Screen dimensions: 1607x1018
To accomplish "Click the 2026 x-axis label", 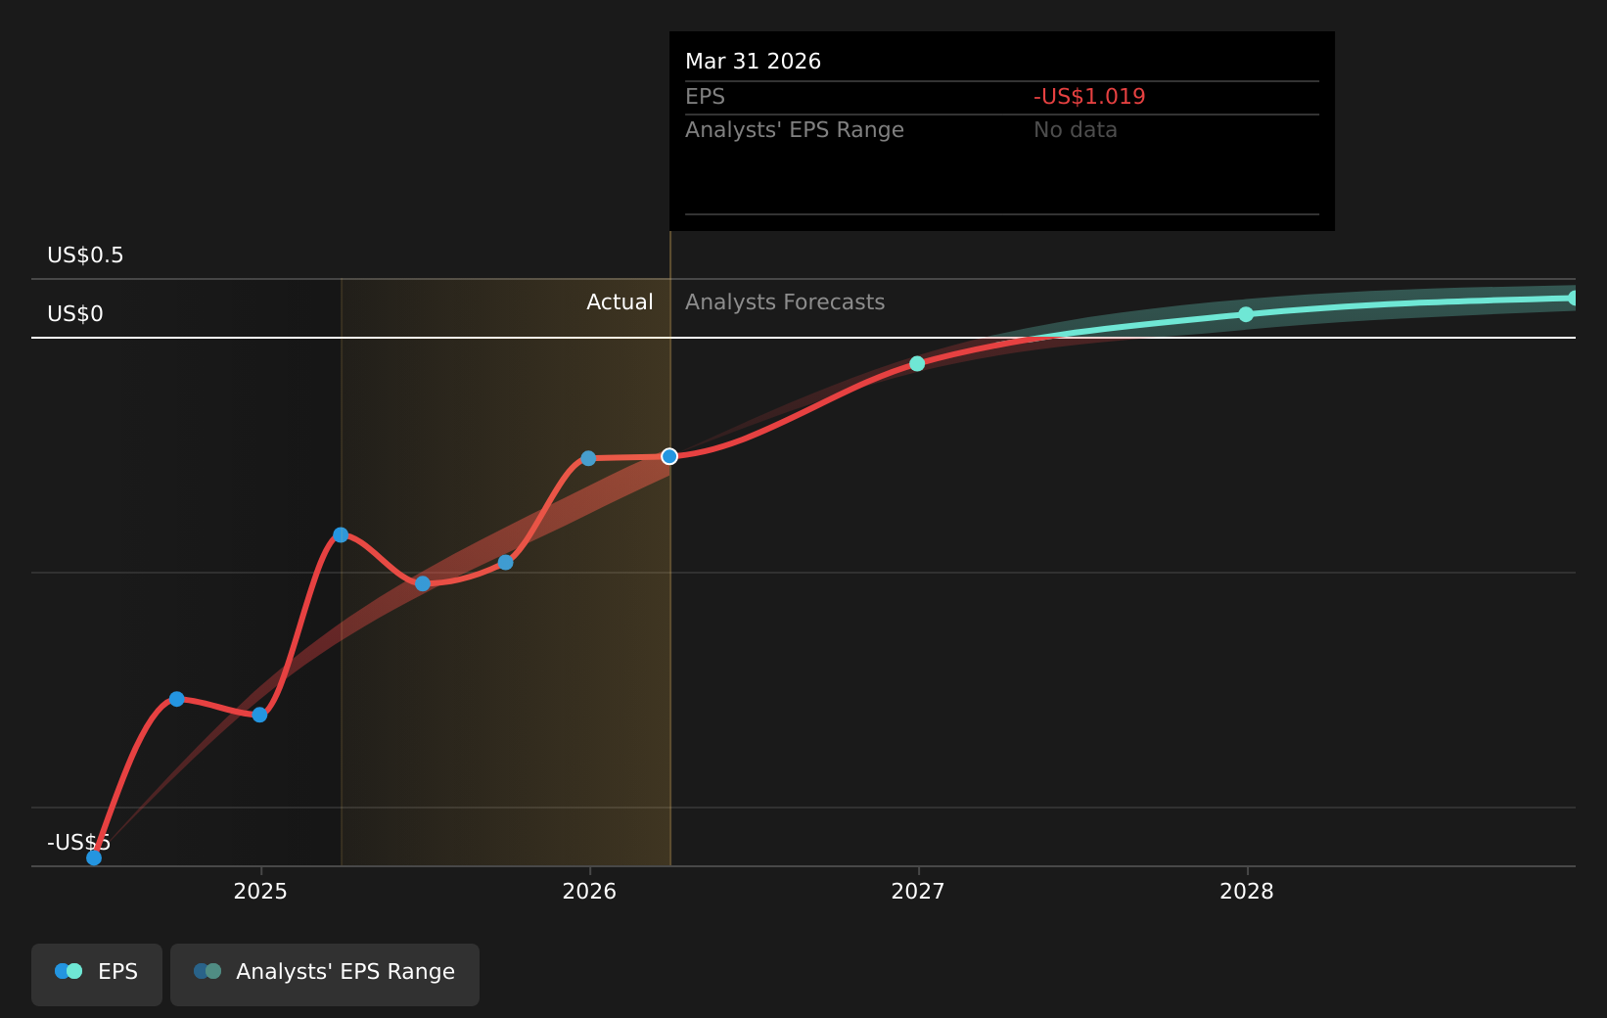I will click(x=589, y=891).
